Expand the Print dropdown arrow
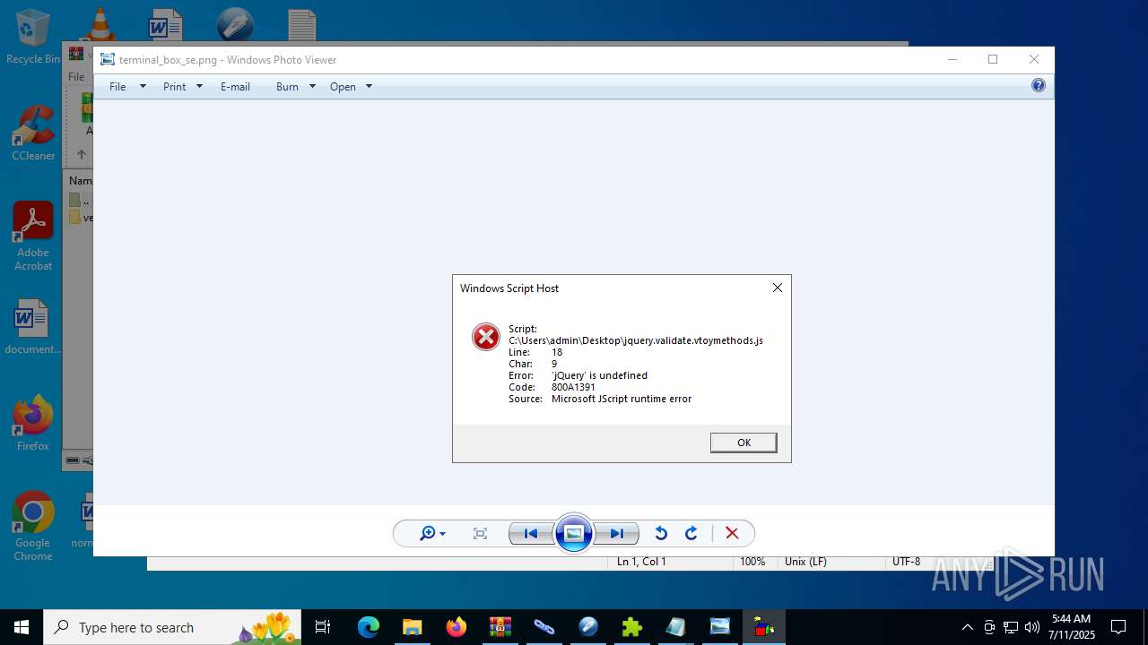Screen dimensions: 1148x645 pos(199,87)
